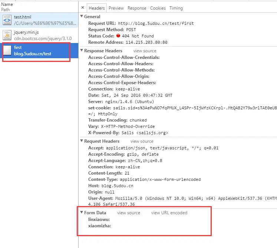Click the jquery.min.js JS file icon
This screenshot has height=248, width=277.
pos(7,35)
